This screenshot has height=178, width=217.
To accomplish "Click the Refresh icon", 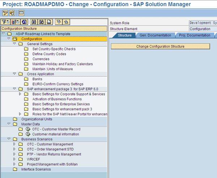I will (24, 22).
